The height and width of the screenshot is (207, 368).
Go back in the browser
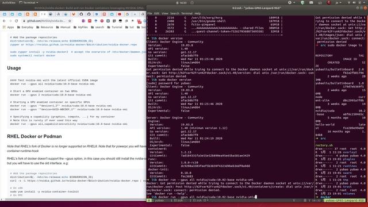4,21
